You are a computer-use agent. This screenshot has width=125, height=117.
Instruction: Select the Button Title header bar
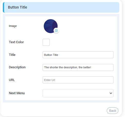coord(61,7)
